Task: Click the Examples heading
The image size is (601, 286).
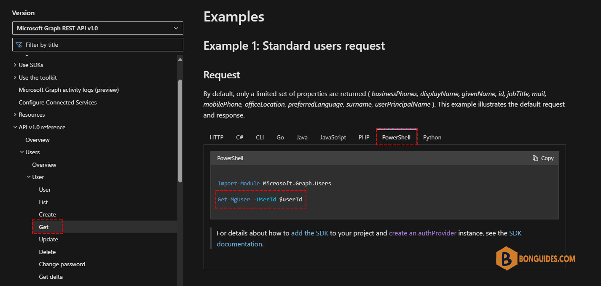Action: [234, 16]
